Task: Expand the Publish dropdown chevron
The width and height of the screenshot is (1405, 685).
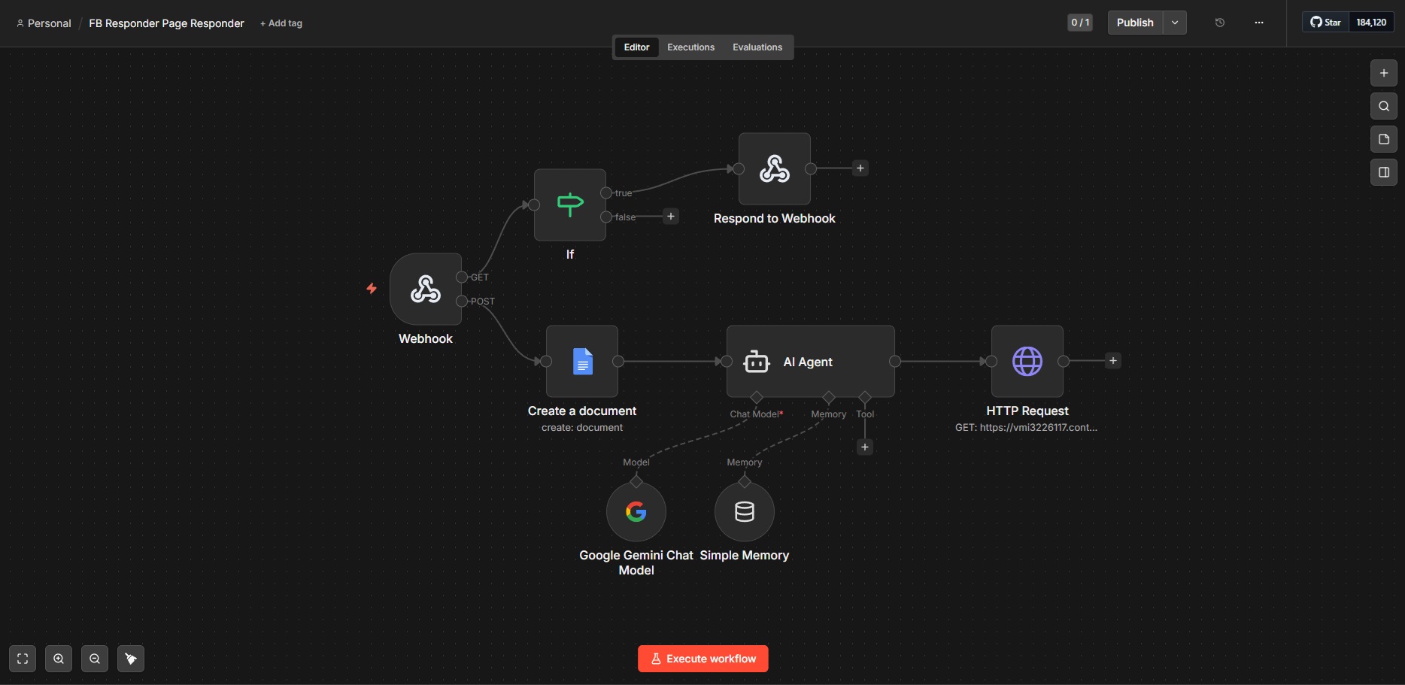Action: pos(1174,23)
